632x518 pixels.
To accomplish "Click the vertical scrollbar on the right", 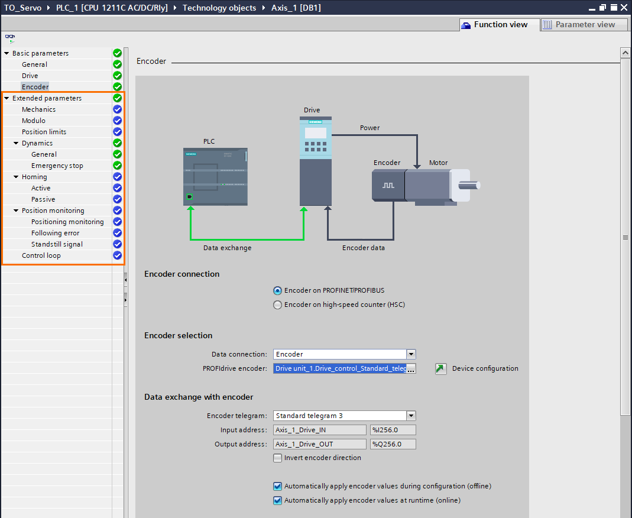I will coord(625,237).
